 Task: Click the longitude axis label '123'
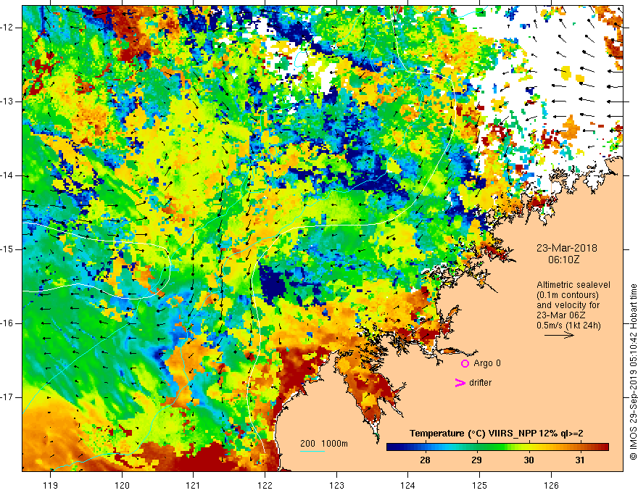click(x=336, y=485)
